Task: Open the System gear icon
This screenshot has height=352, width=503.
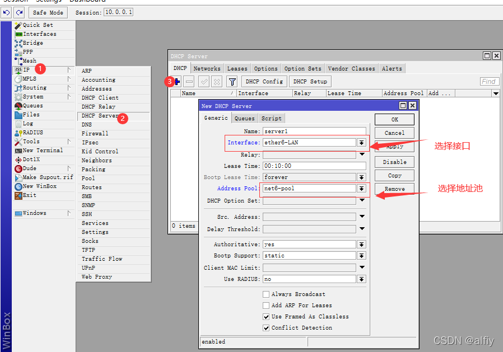Action: tap(18, 97)
